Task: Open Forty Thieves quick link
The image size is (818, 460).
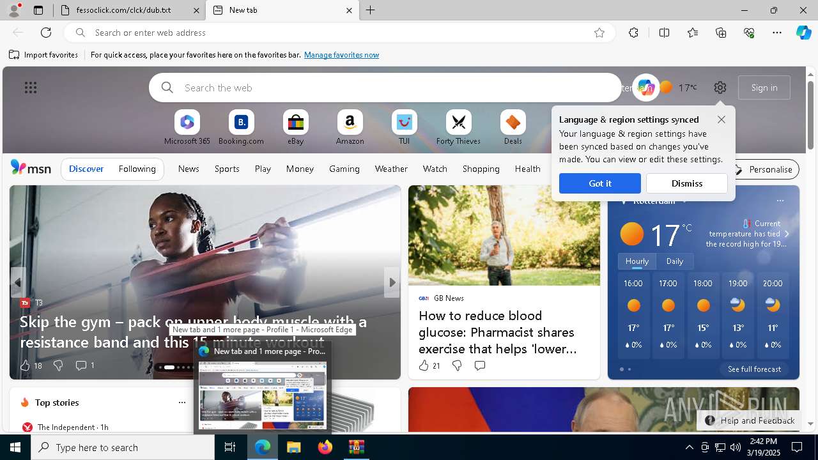Action: [x=458, y=128]
